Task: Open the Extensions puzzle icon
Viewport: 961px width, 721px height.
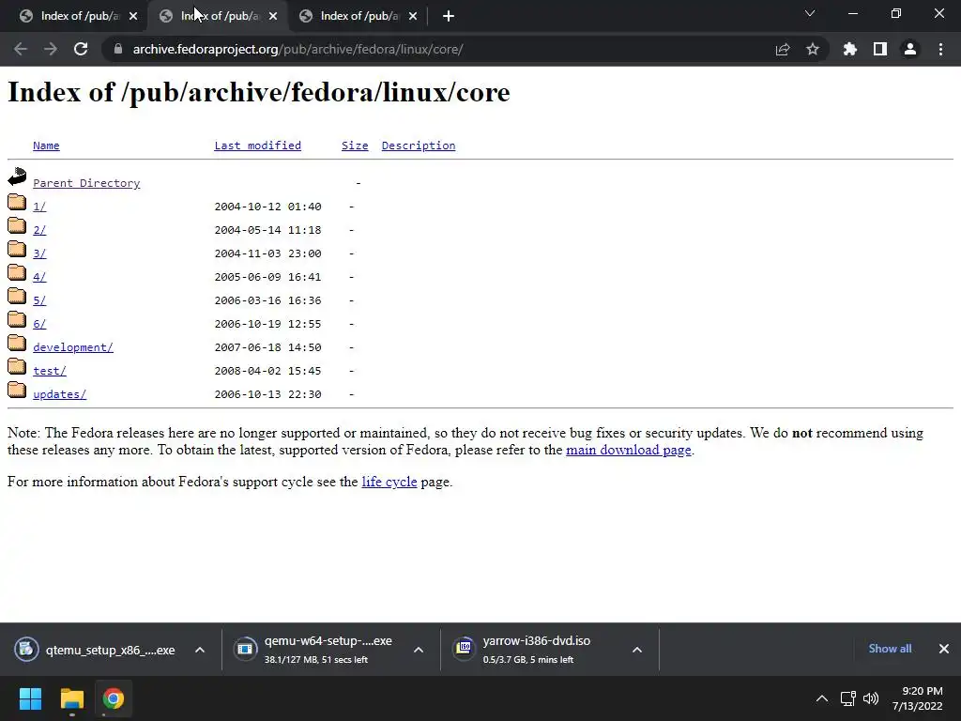Action: point(849,49)
